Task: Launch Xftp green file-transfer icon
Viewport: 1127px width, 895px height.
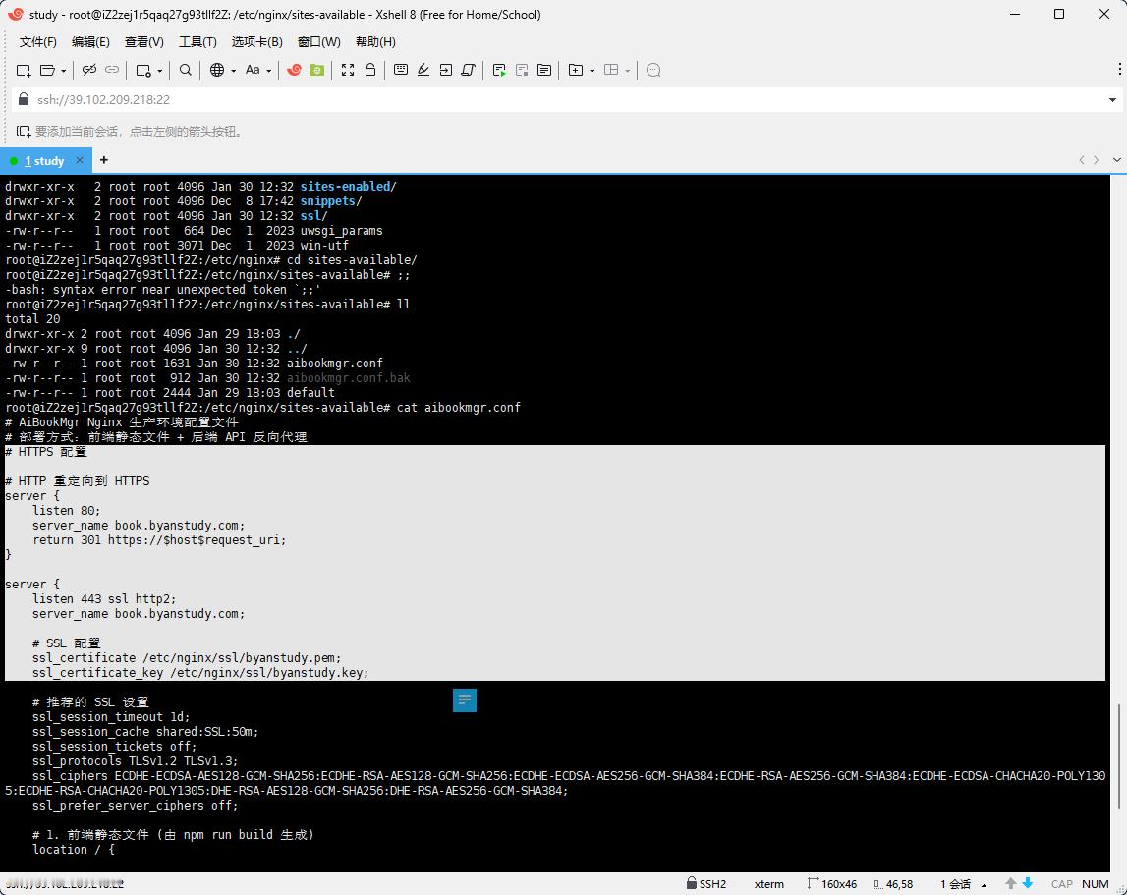Action: point(317,70)
